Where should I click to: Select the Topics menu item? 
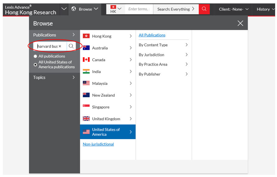[x=54, y=77]
